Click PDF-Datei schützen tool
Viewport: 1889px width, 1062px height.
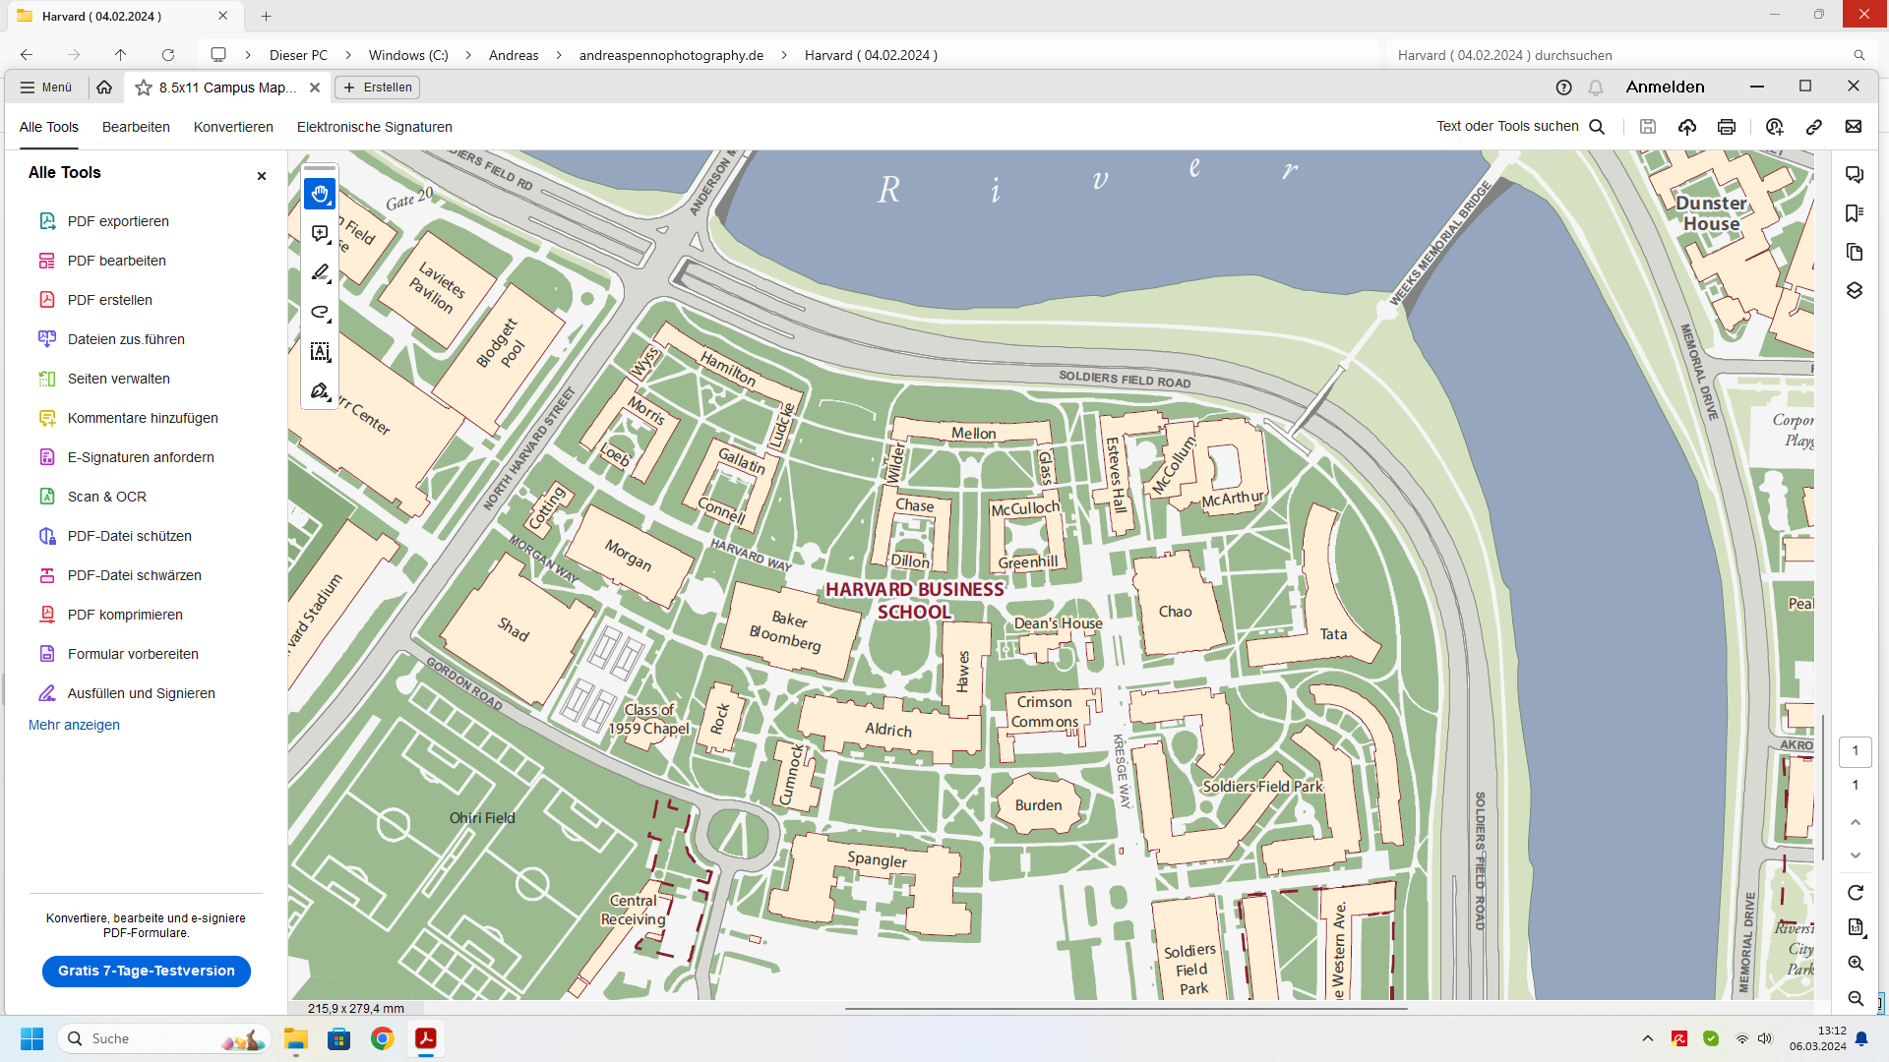pos(129,536)
